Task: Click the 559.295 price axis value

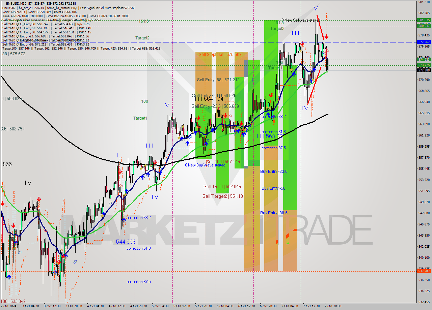Action: click(x=424, y=147)
